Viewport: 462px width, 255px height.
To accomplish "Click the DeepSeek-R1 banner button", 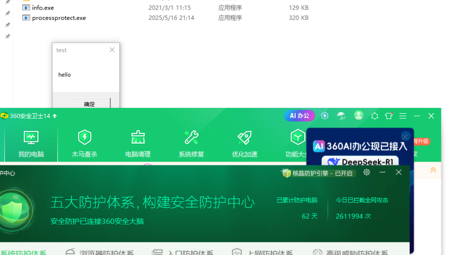I will click(360, 162).
